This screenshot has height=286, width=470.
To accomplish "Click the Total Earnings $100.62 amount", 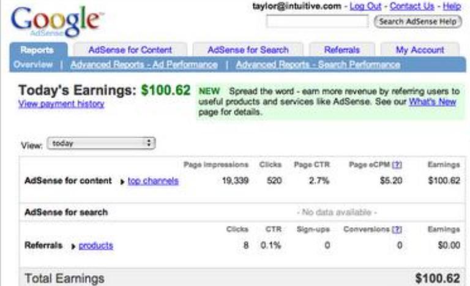I will coord(438,278).
